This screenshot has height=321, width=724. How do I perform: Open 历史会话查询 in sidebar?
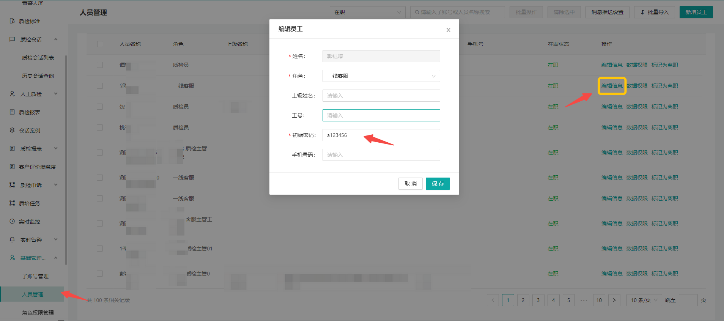point(38,76)
